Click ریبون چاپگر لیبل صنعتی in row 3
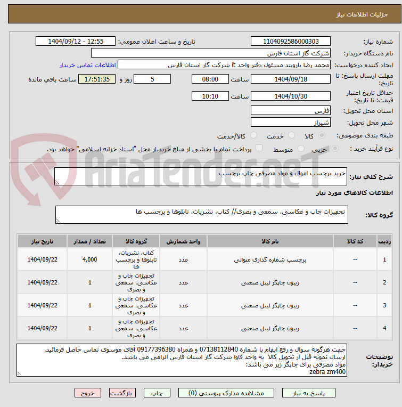 click(270, 305)
